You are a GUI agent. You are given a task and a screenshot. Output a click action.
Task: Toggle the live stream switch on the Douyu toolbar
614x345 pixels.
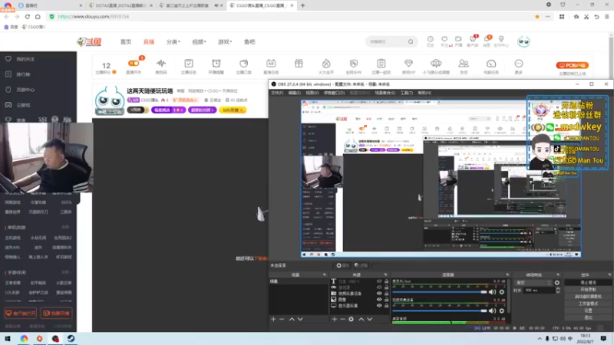point(134,63)
